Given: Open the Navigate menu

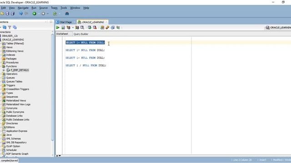Looking at the screenshot, I should (23, 8).
